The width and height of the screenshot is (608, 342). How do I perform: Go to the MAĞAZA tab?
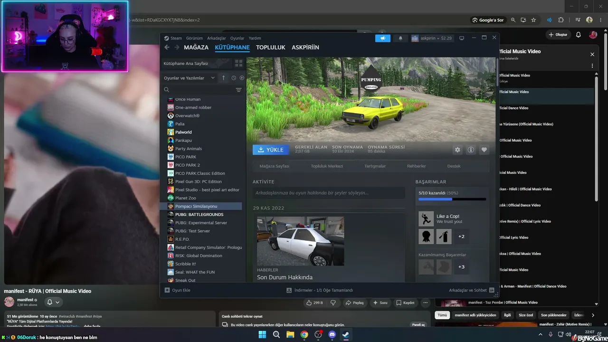click(196, 47)
